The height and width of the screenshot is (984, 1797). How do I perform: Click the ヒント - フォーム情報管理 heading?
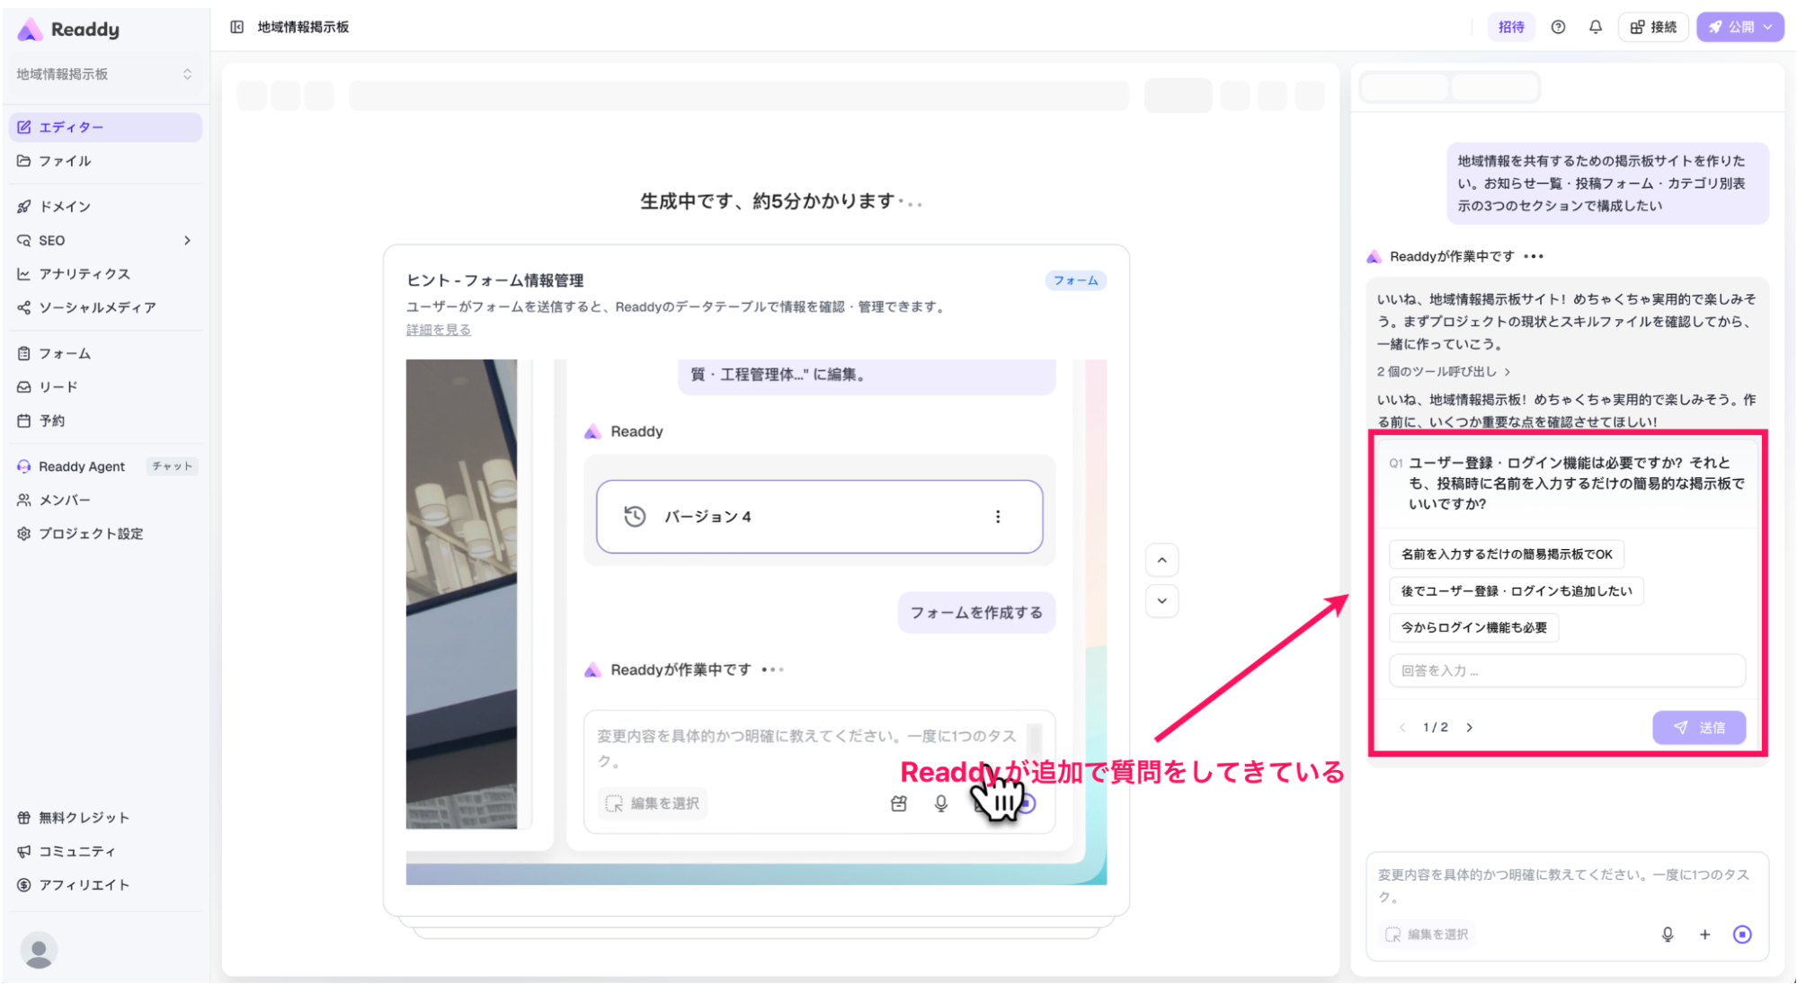[495, 280]
